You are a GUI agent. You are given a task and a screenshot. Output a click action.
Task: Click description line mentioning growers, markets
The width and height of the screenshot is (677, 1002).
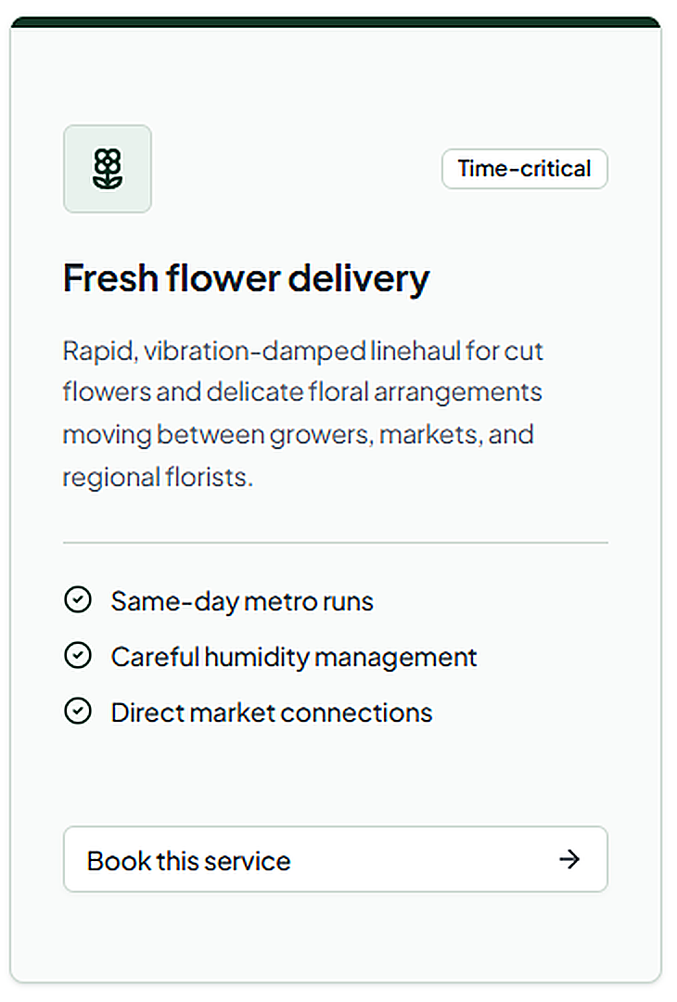point(299,434)
